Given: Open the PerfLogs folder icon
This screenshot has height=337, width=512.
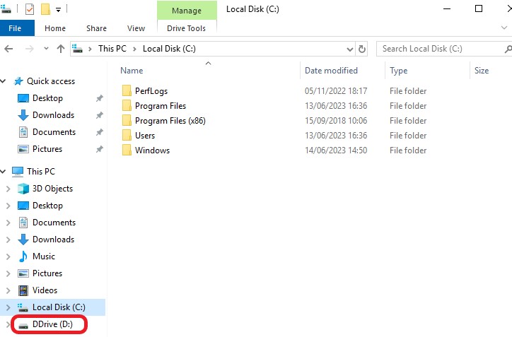Looking at the screenshot, I should 127,91.
